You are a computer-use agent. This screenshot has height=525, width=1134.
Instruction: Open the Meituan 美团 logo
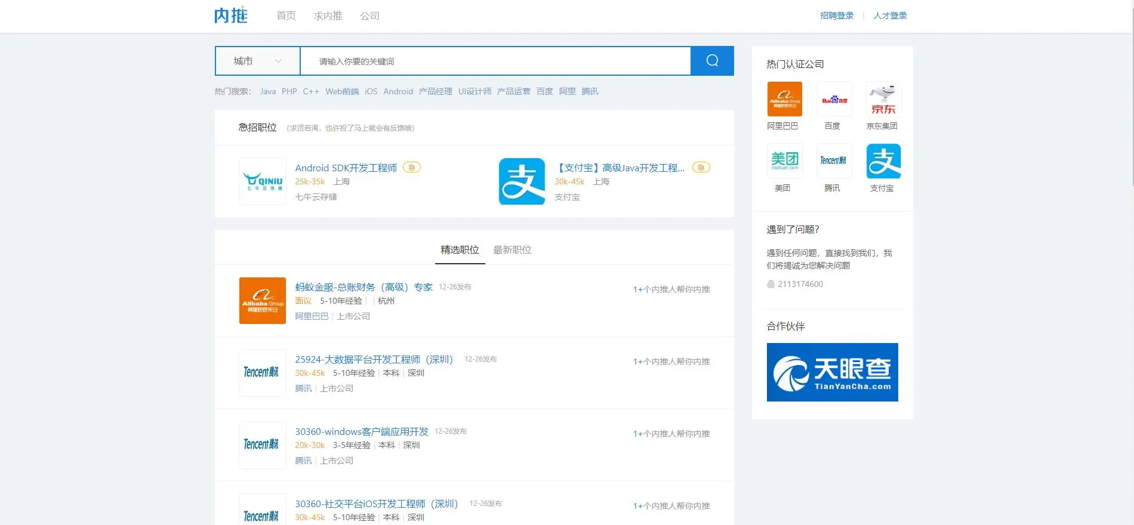[784, 161]
